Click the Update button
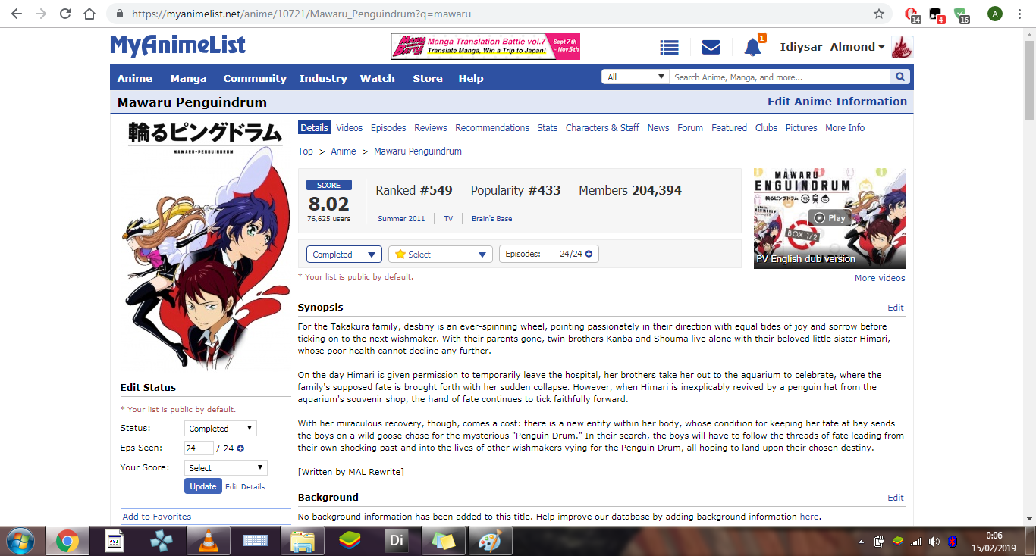The image size is (1036, 556). [x=203, y=486]
